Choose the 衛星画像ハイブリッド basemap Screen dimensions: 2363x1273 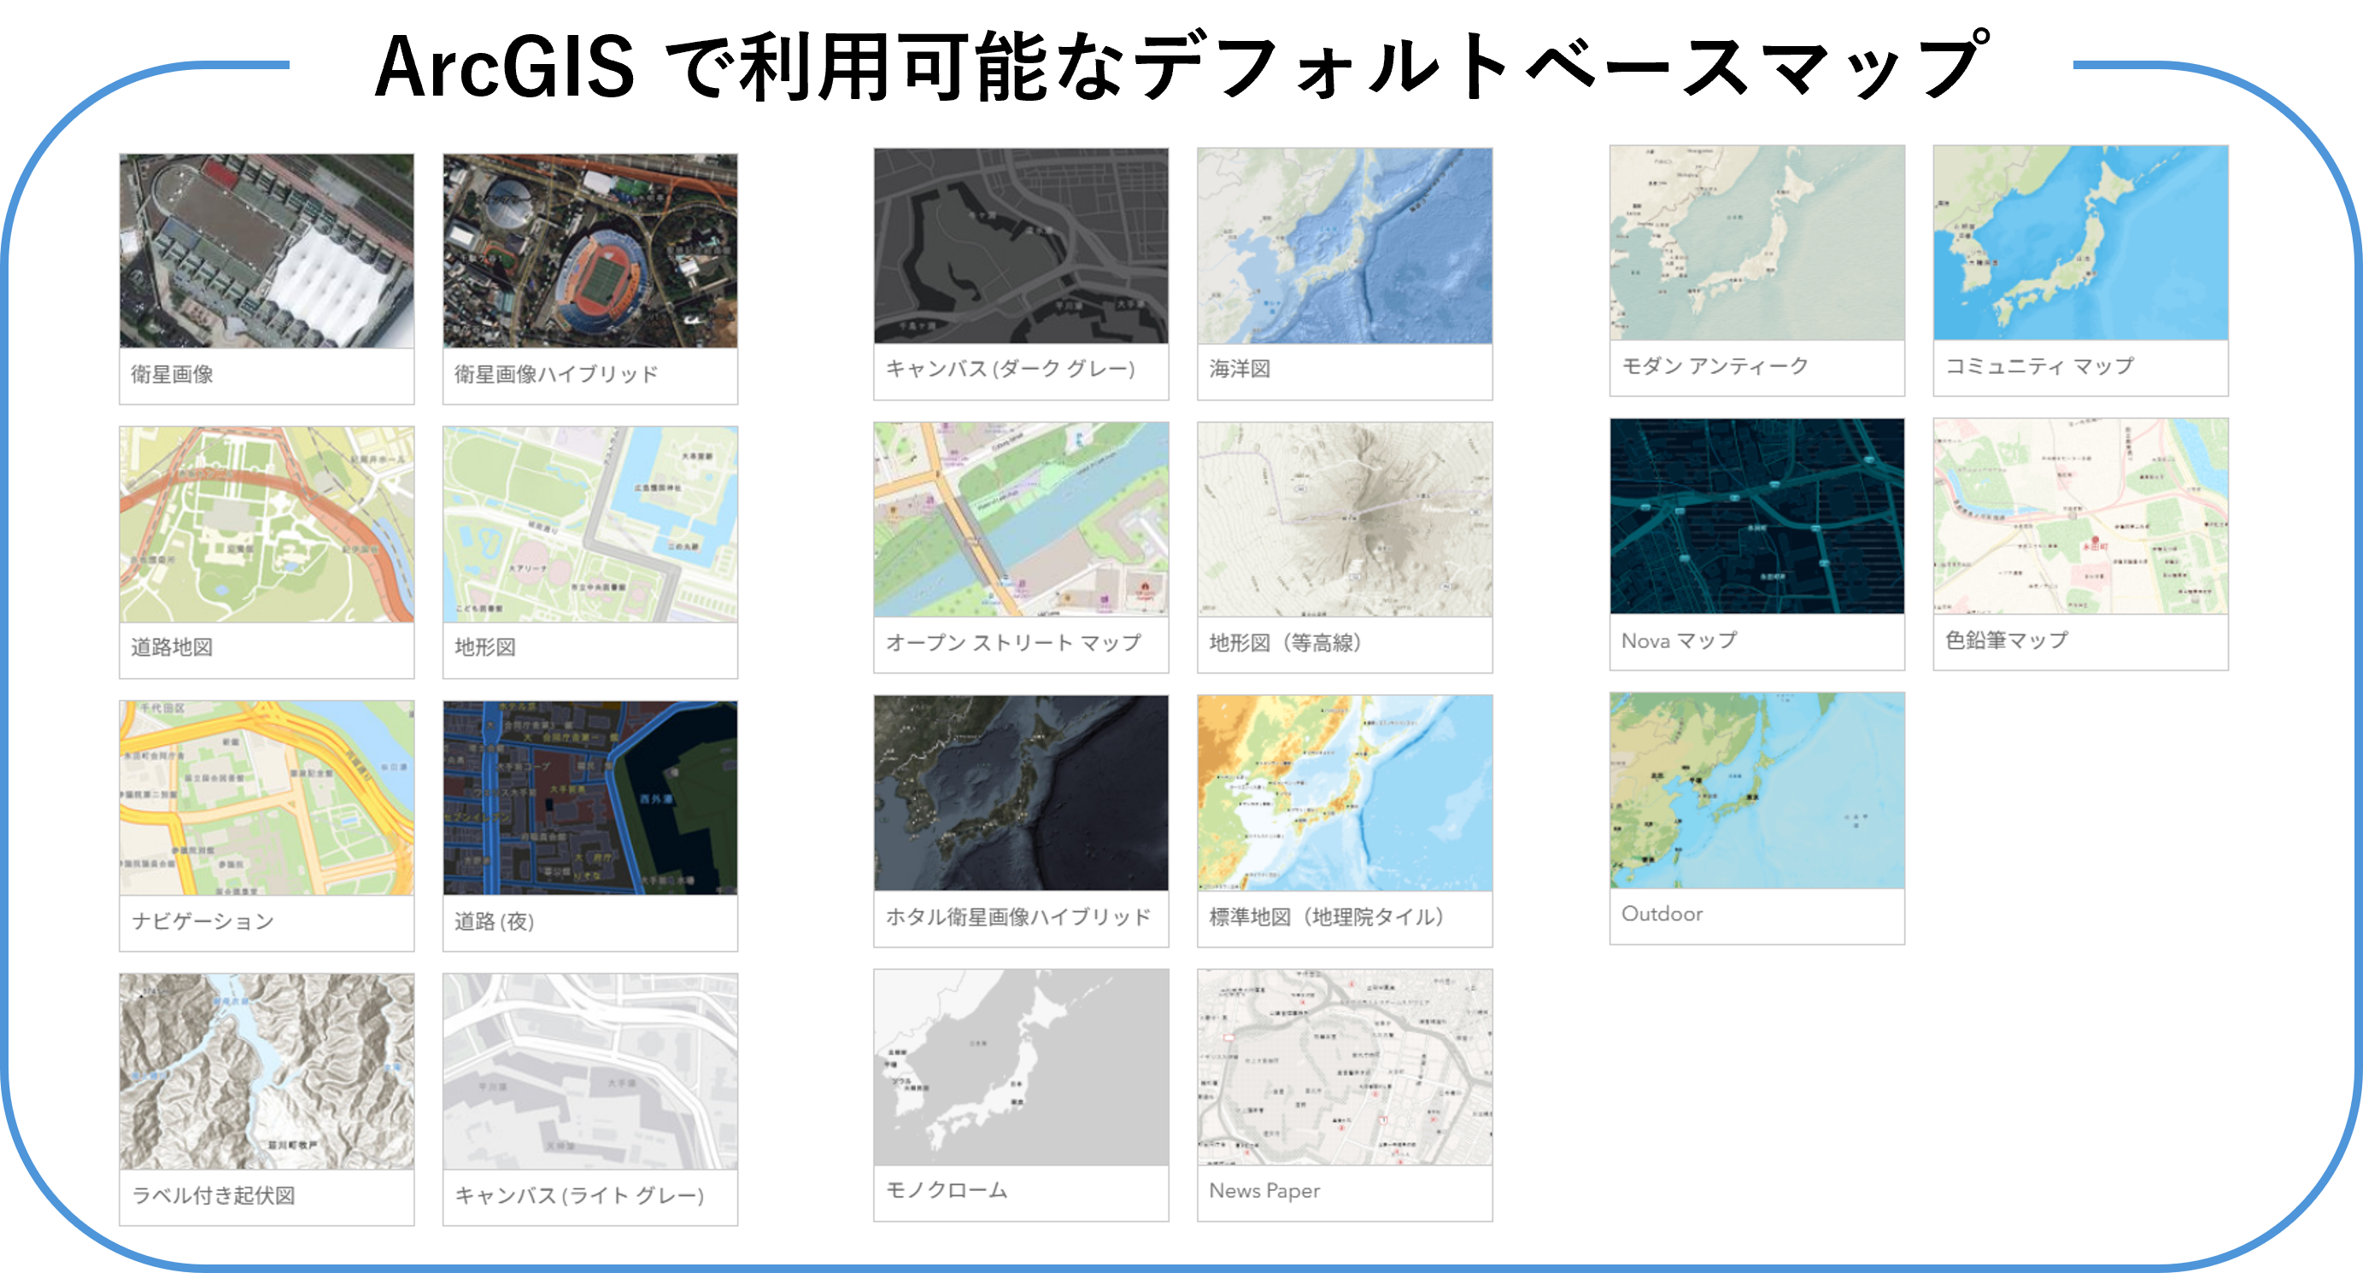(x=589, y=251)
